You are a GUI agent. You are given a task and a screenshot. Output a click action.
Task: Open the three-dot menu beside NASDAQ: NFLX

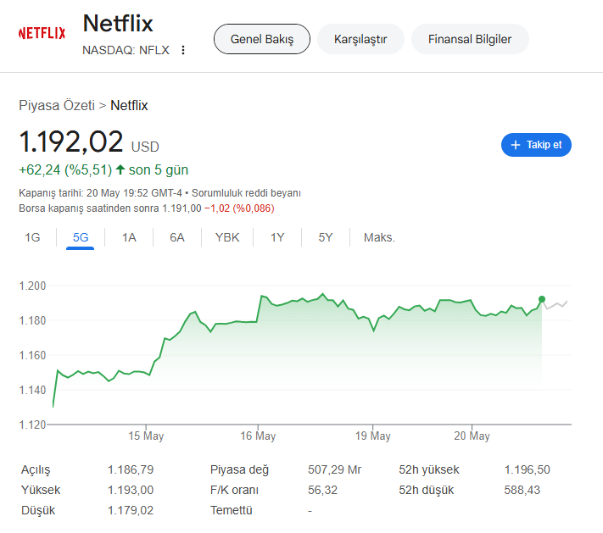pyautogui.click(x=183, y=50)
